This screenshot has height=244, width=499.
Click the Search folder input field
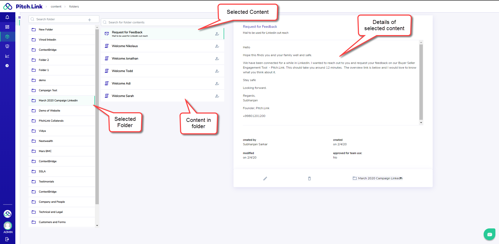[60, 19]
